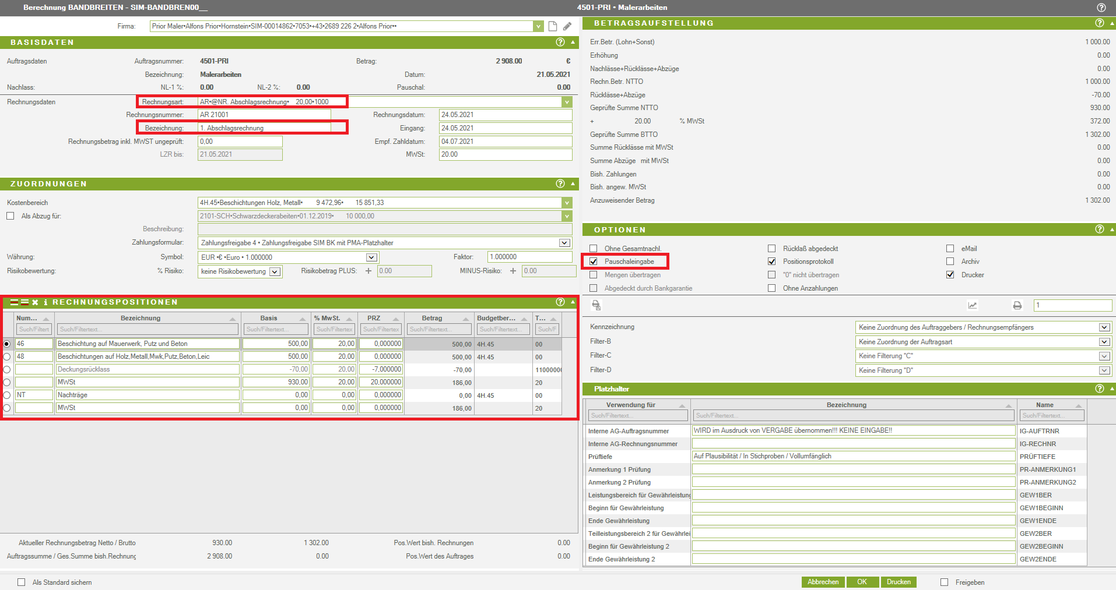The width and height of the screenshot is (1116, 590).
Task: Collapse the Basisdaten section with the arrow
Action: [573, 42]
